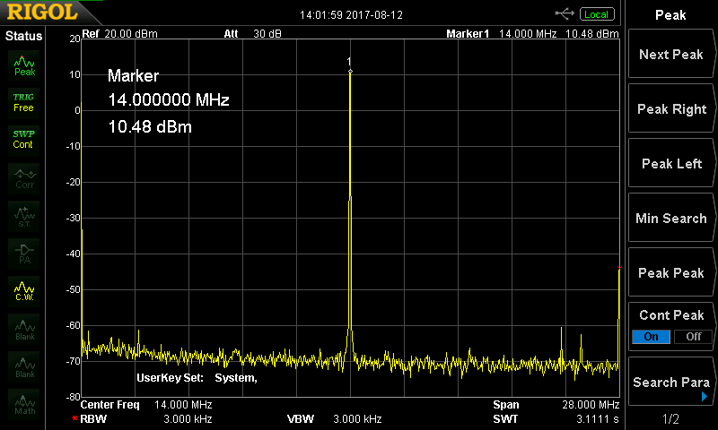
Task: Click the Peak Peak button
Action: [x=670, y=272]
